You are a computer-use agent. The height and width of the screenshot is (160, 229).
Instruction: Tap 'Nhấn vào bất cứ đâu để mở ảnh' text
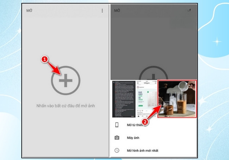pos(66,106)
